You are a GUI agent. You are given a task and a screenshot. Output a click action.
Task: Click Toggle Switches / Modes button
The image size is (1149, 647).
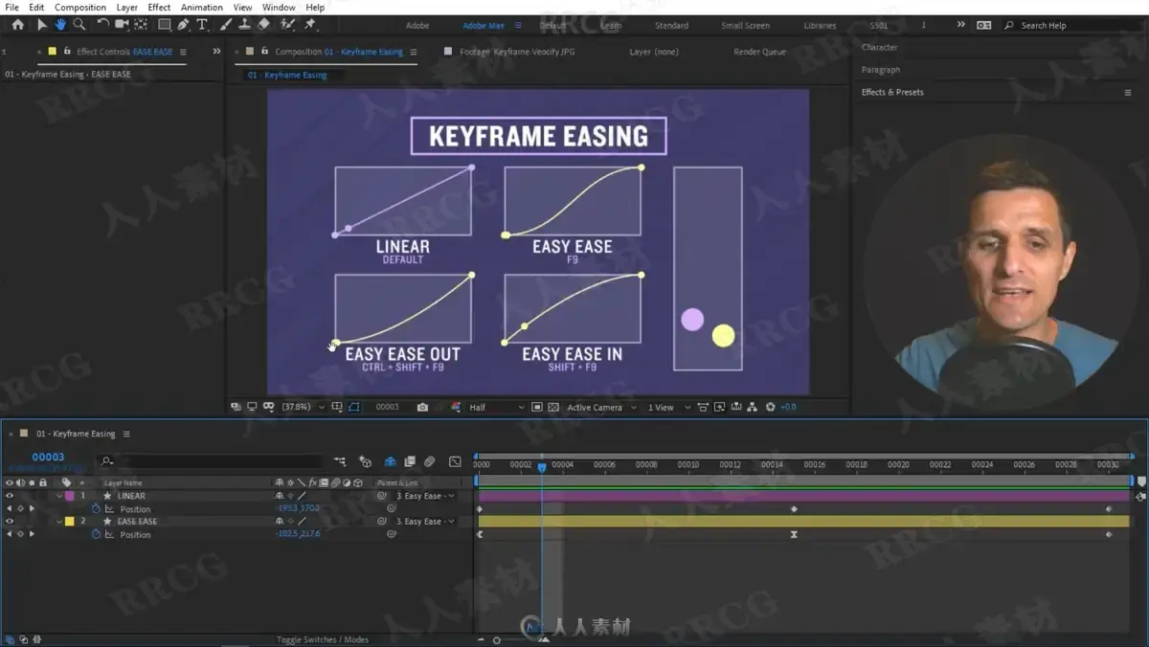[x=323, y=639]
